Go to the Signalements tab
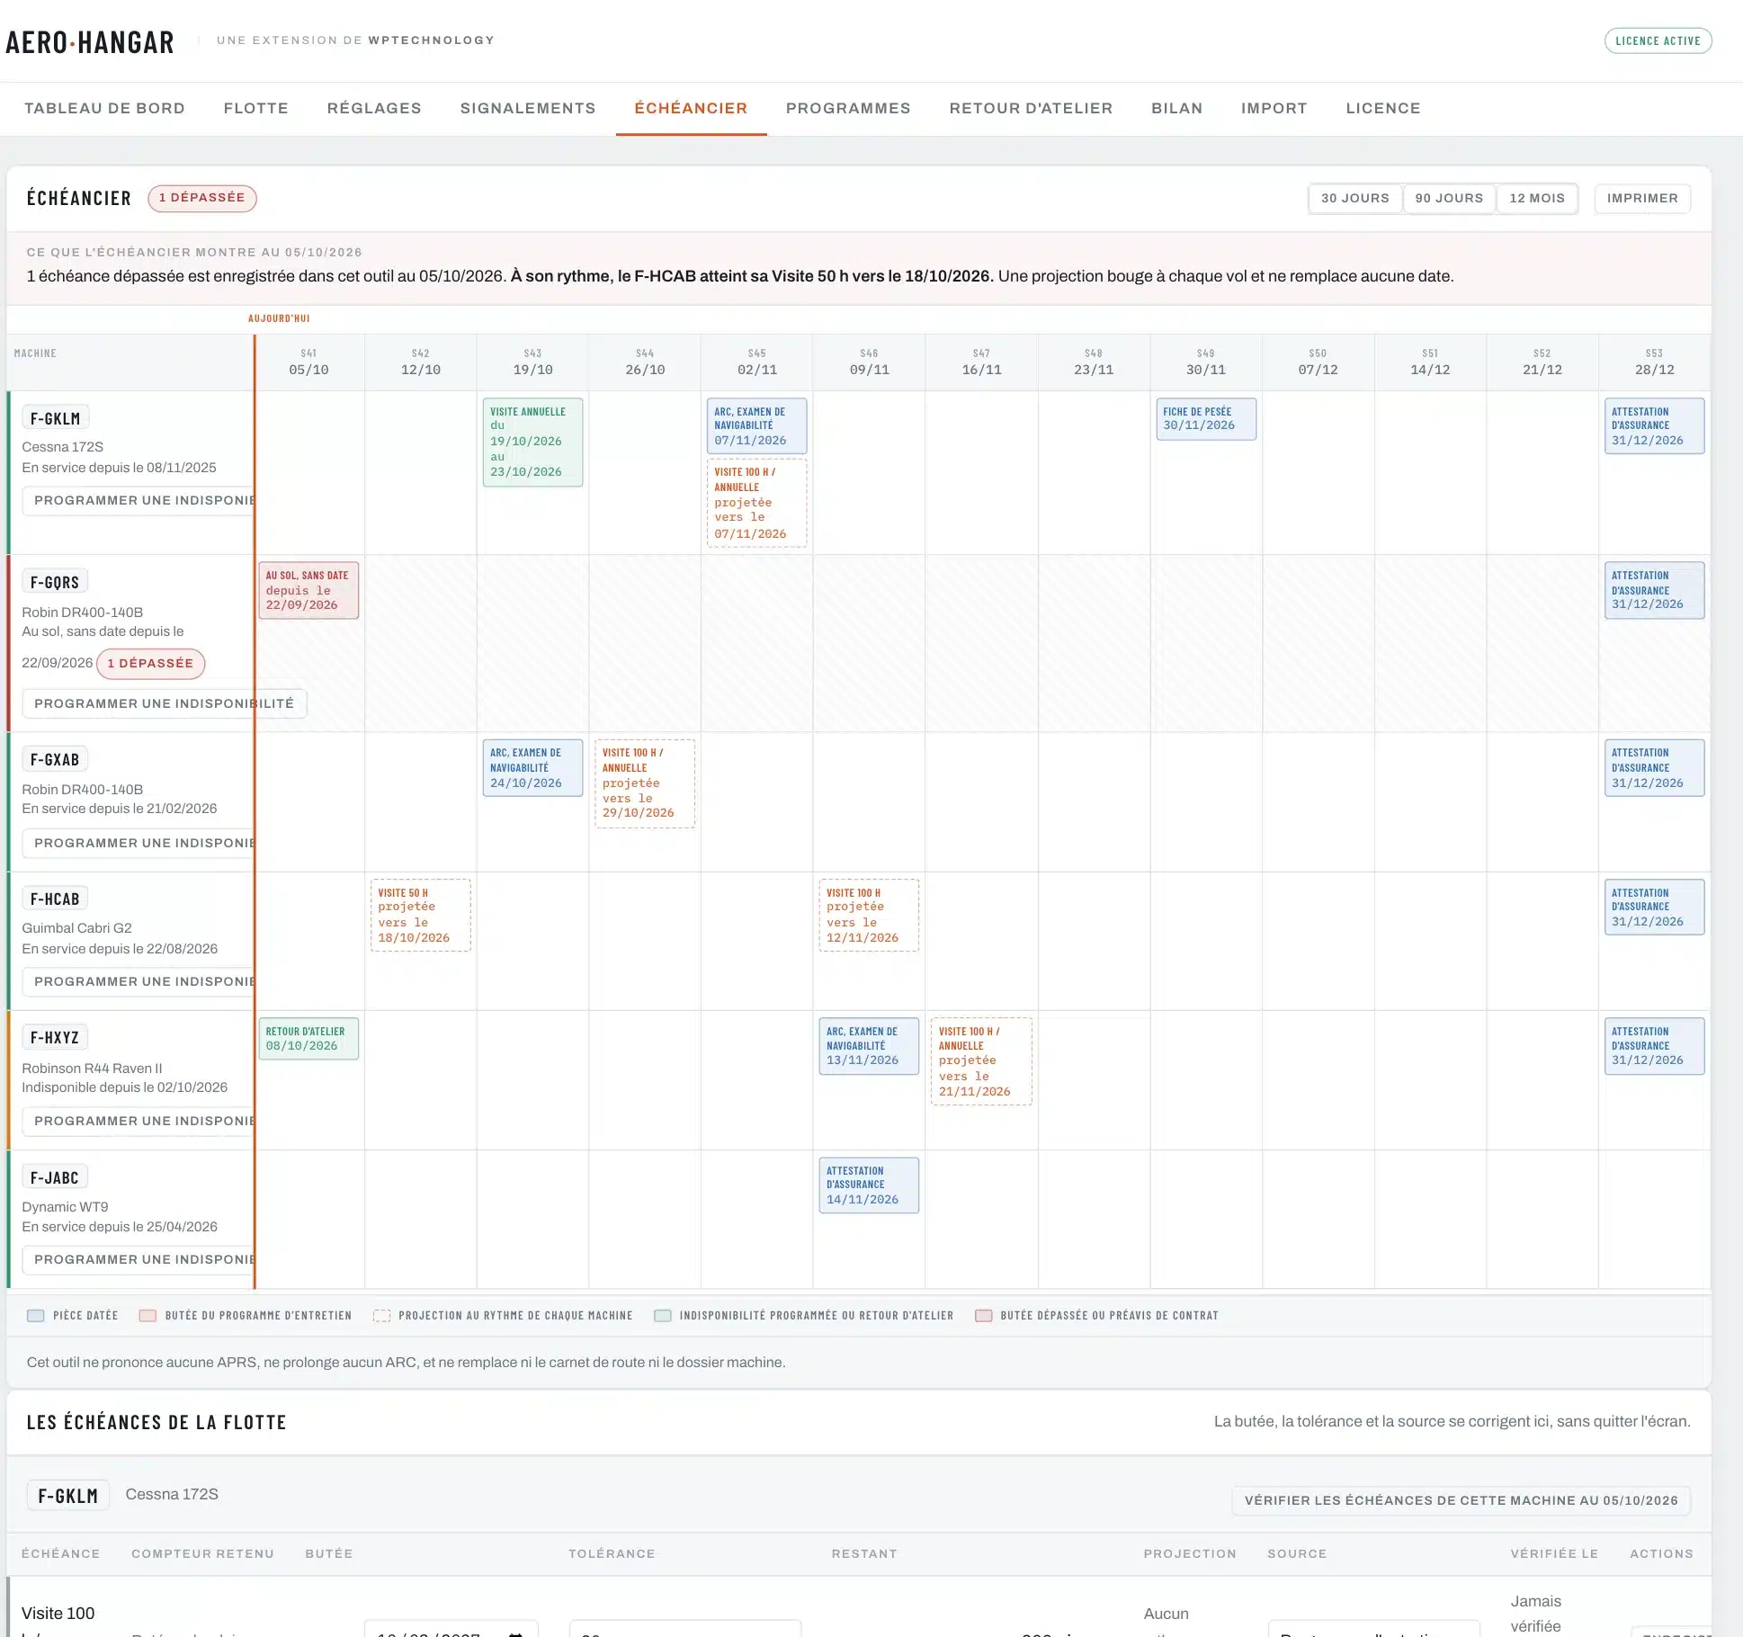Screen dimensions: 1743x1637 (x=528, y=108)
